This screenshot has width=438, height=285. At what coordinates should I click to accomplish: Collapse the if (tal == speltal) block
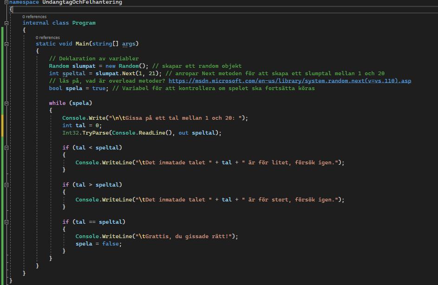[x=7, y=222]
